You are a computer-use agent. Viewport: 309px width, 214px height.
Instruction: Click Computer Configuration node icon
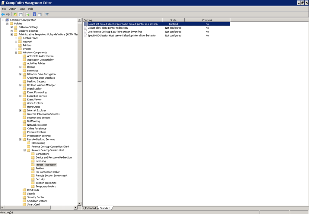point(7,20)
